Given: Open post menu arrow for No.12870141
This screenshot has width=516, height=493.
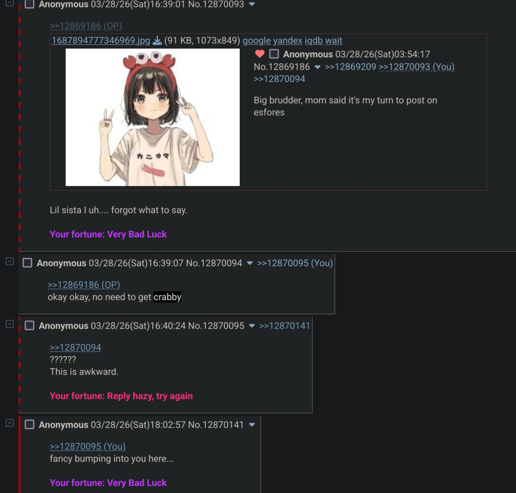Looking at the screenshot, I should 252,425.
